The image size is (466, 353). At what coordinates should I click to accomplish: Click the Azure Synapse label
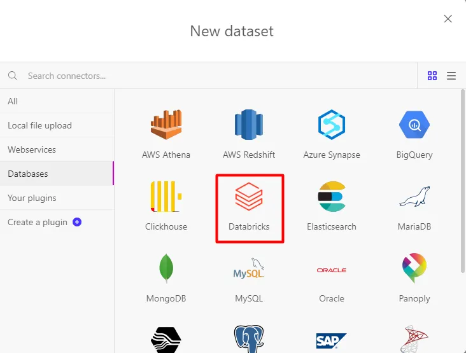click(x=332, y=155)
